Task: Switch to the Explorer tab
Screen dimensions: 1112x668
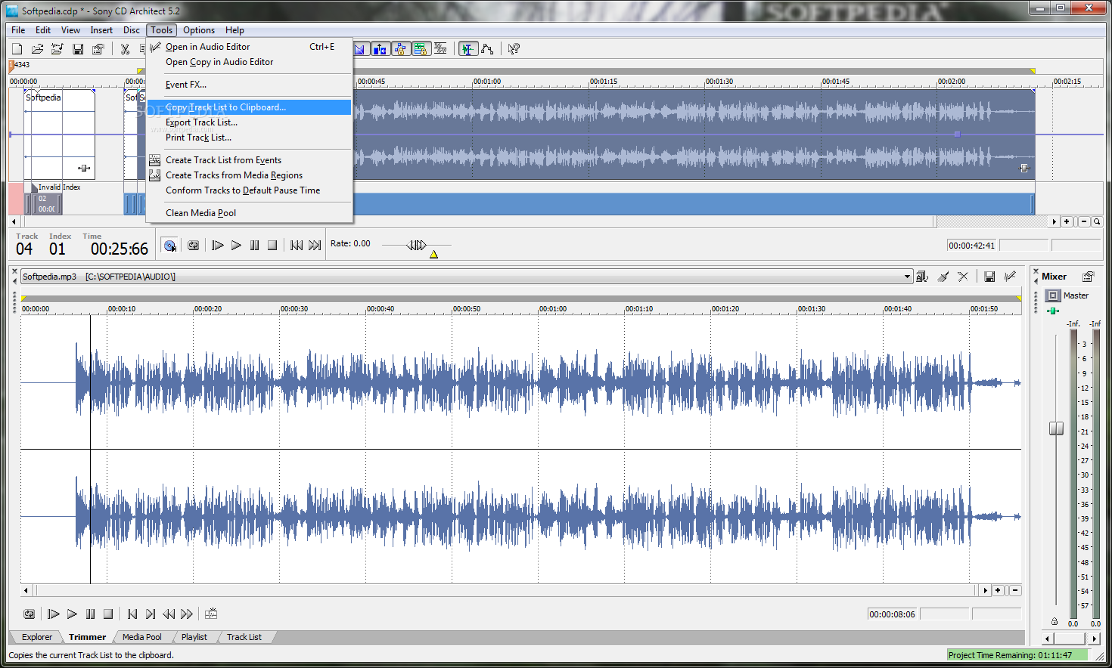Action: tap(37, 637)
